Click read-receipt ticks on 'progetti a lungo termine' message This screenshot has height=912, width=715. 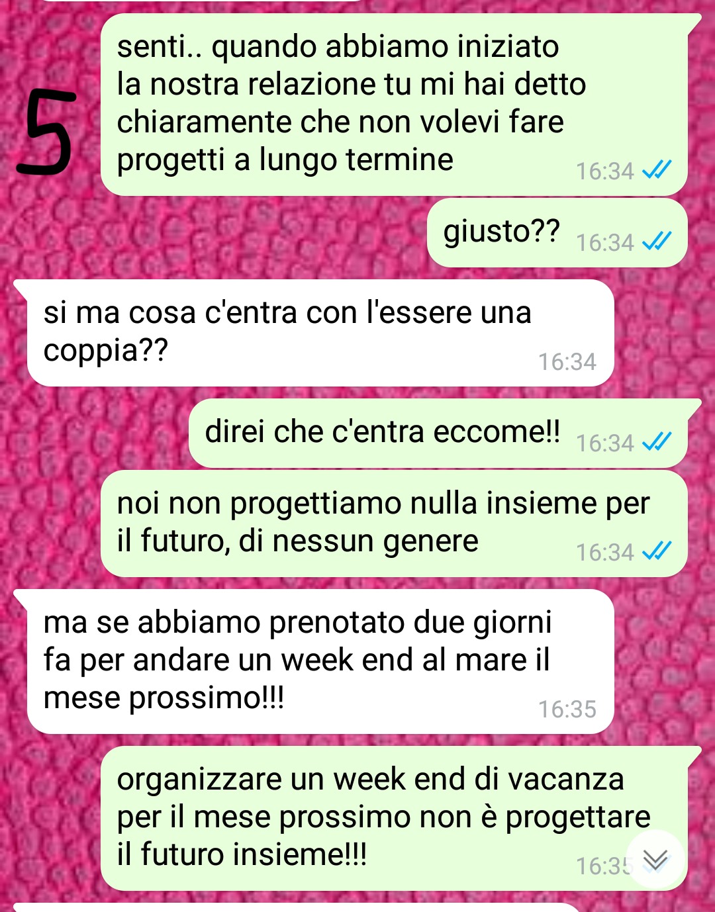pos(657,171)
